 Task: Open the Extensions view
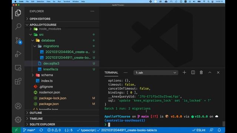tap(18, 81)
